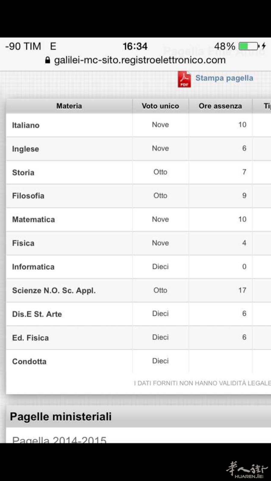Click the red PDF icon
Viewport: 271px width, 481px height.
coord(184,79)
